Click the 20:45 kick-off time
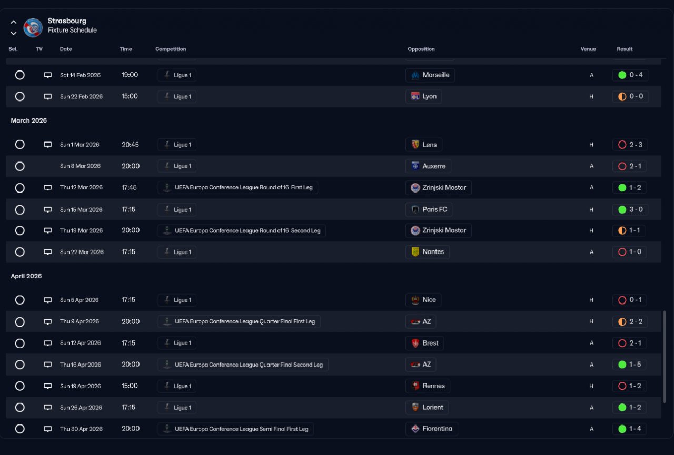The width and height of the screenshot is (674, 455). pos(130,145)
